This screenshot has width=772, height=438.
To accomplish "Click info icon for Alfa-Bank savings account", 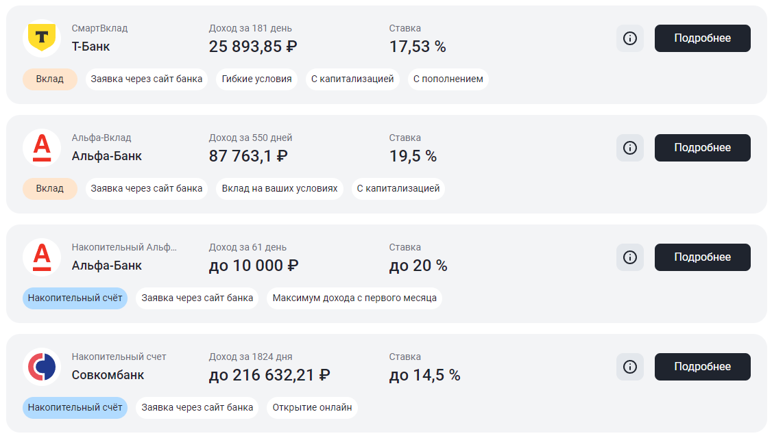I will click(629, 257).
